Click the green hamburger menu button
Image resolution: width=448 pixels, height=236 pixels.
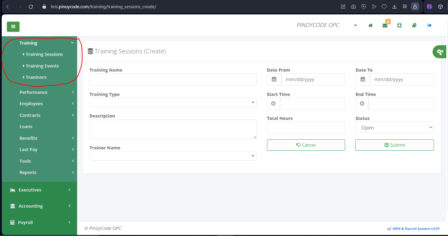pos(13,26)
